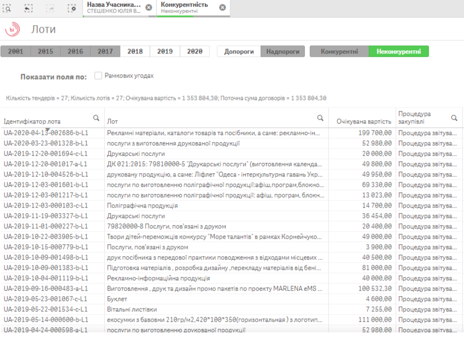Select year 2016 filter
The image size is (464, 337).
coord(75,51)
